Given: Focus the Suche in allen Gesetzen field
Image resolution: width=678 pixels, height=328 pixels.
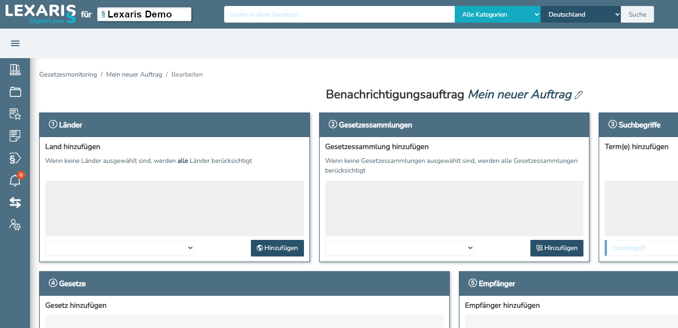Looking at the screenshot, I should tap(339, 14).
